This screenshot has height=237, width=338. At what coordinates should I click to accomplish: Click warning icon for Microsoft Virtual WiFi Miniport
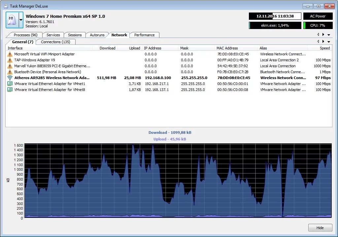[10, 54]
